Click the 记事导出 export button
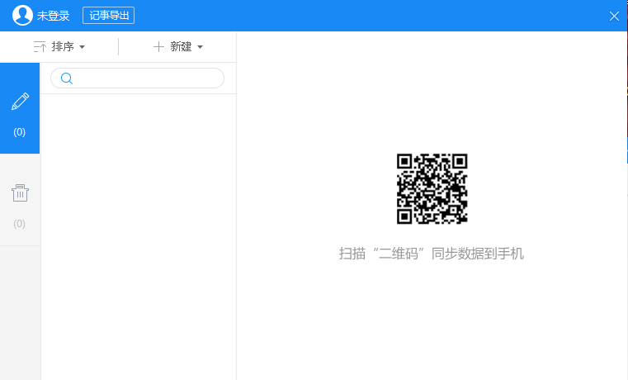The height and width of the screenshot is (380, 628). click(109, 15)
